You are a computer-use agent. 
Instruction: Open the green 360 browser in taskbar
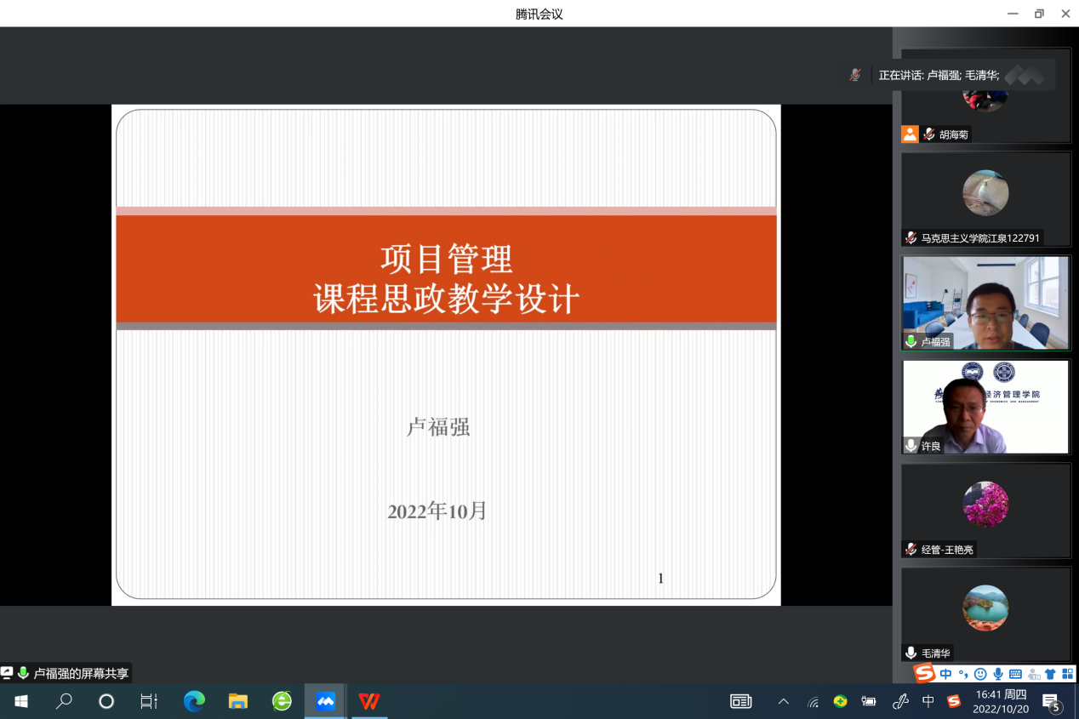tap(282, 702)
